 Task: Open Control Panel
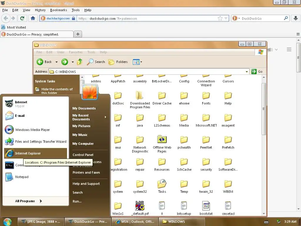pyautogui.click(x=83, y=155)
